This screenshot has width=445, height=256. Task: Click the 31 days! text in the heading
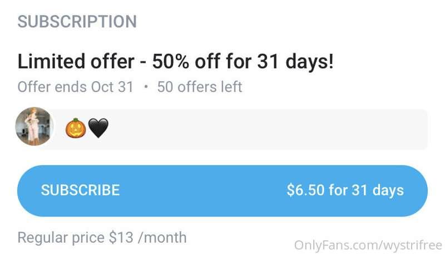coord(295,61)
